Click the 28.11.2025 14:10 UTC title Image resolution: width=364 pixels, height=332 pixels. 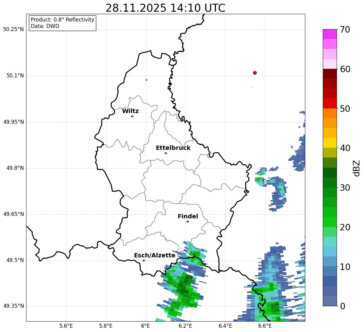(165, 8)
